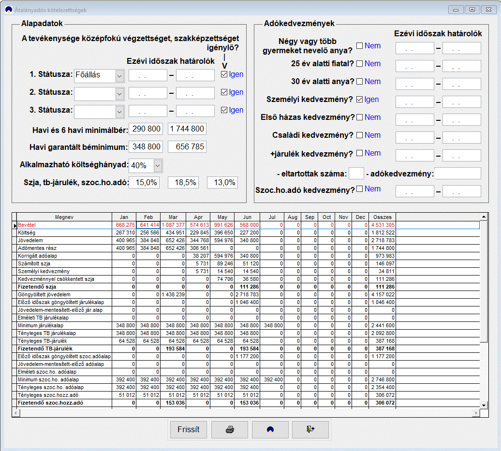Click the table's horizontal scrollbar right arrow
This screenshot has height=451, width=501.
(476, 413)
